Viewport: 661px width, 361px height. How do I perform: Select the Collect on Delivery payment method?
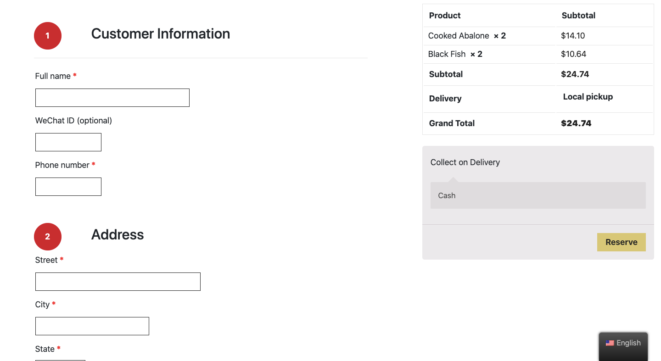[465, 162]
